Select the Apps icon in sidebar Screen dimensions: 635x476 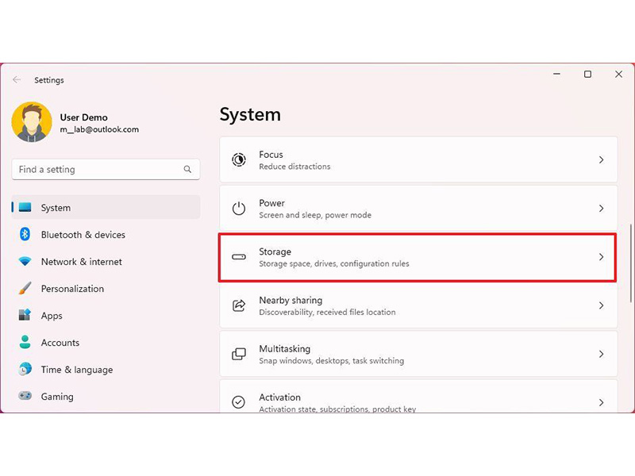[25, 315]
